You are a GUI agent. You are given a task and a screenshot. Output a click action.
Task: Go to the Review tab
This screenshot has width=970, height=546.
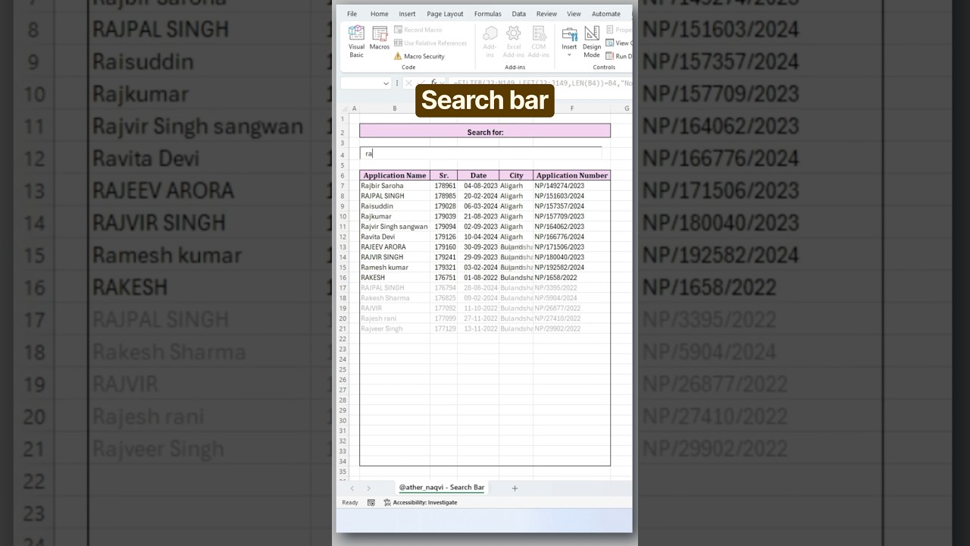(546, 14)
